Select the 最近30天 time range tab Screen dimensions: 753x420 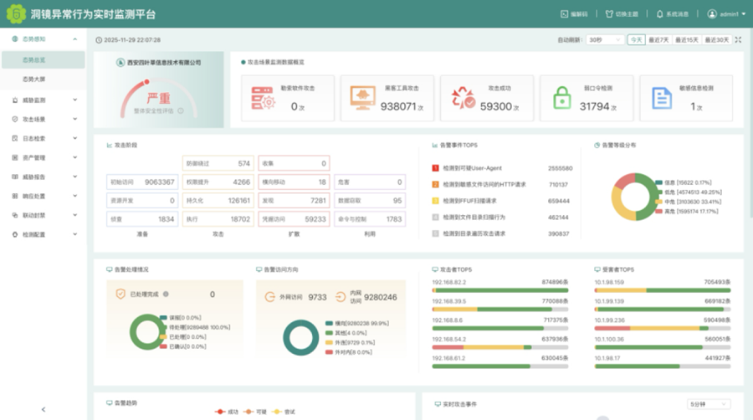point(717,40)
